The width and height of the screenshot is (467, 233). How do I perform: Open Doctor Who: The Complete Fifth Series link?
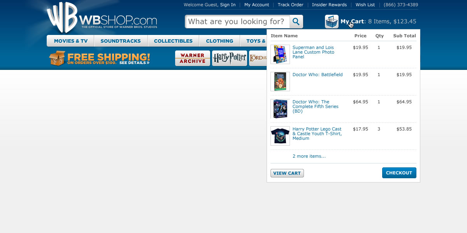[x=315, y=106]
